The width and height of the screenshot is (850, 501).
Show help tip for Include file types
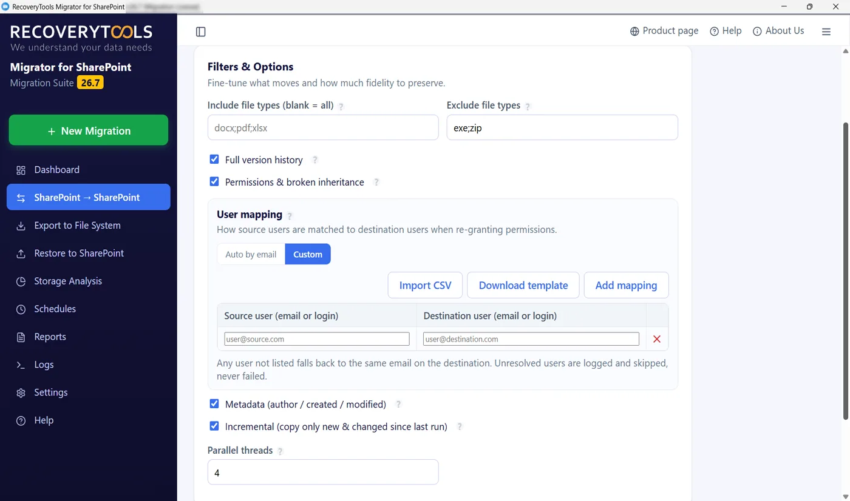(x=341, y=106)
